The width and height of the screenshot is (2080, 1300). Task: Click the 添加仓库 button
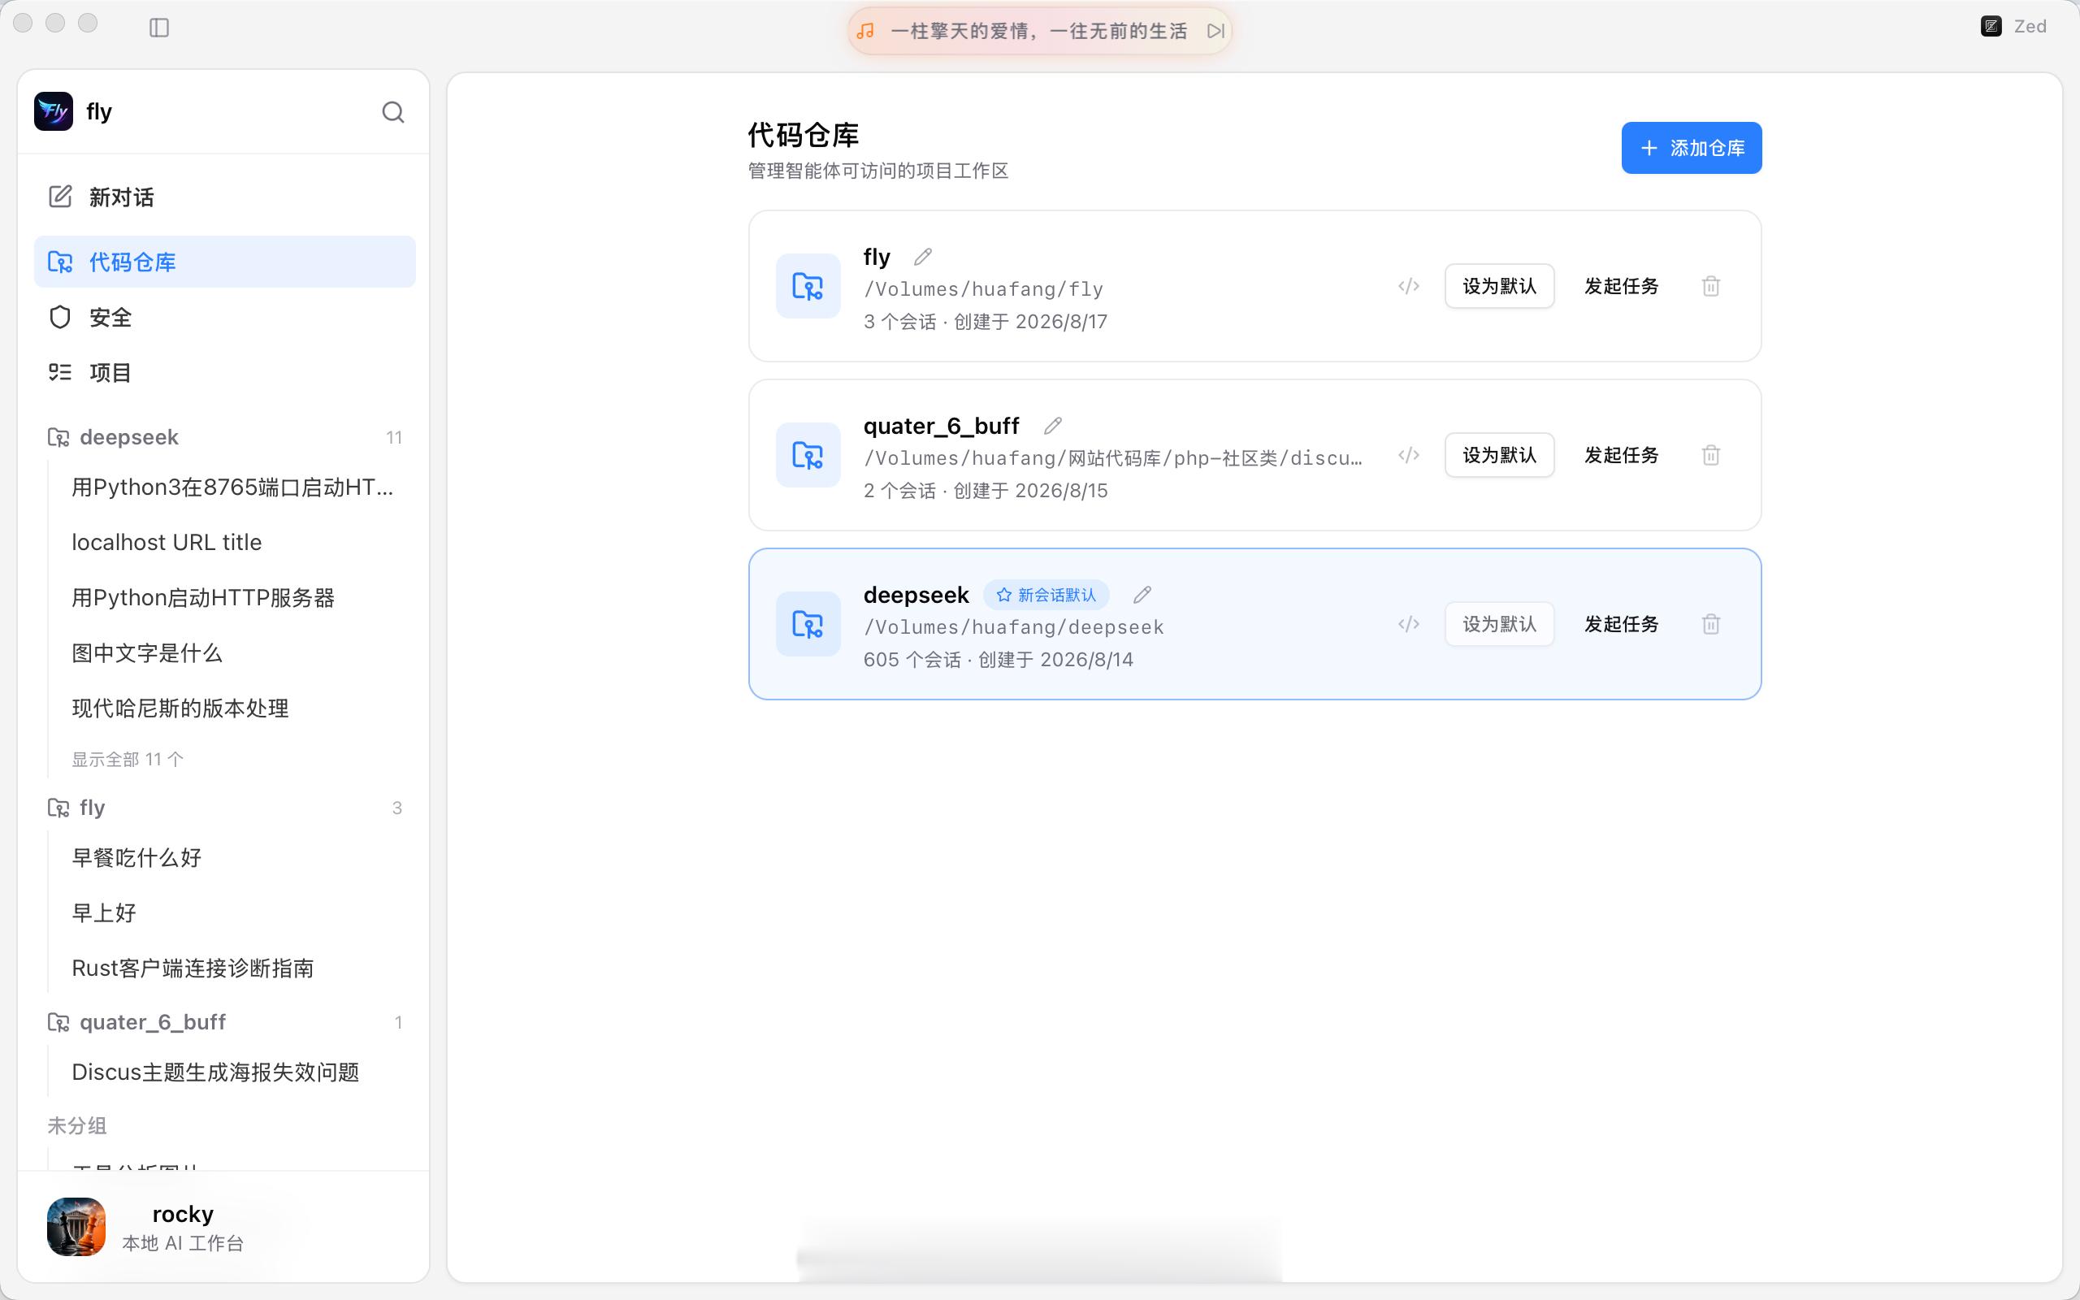click(1691, 148)
